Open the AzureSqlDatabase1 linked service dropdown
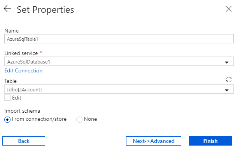 click(119, 61)
